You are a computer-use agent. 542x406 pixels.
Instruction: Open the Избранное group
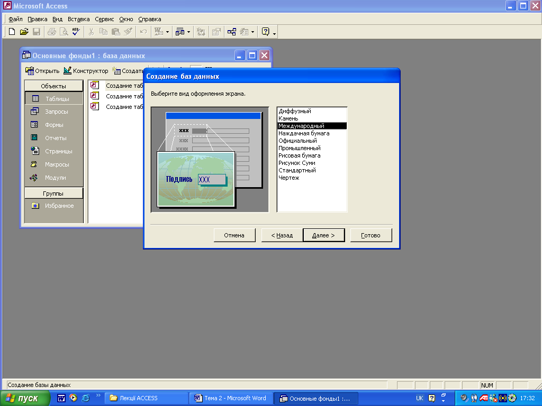(53, 206)
